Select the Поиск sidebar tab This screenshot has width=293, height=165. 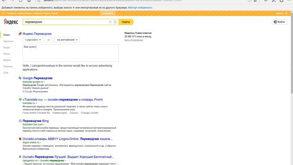pyautogui.click(x=6, y=35)
